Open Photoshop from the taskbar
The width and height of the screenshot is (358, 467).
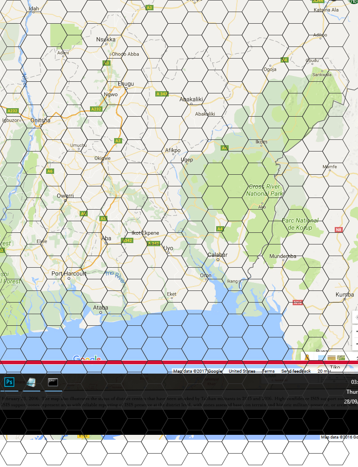(9, 382)
